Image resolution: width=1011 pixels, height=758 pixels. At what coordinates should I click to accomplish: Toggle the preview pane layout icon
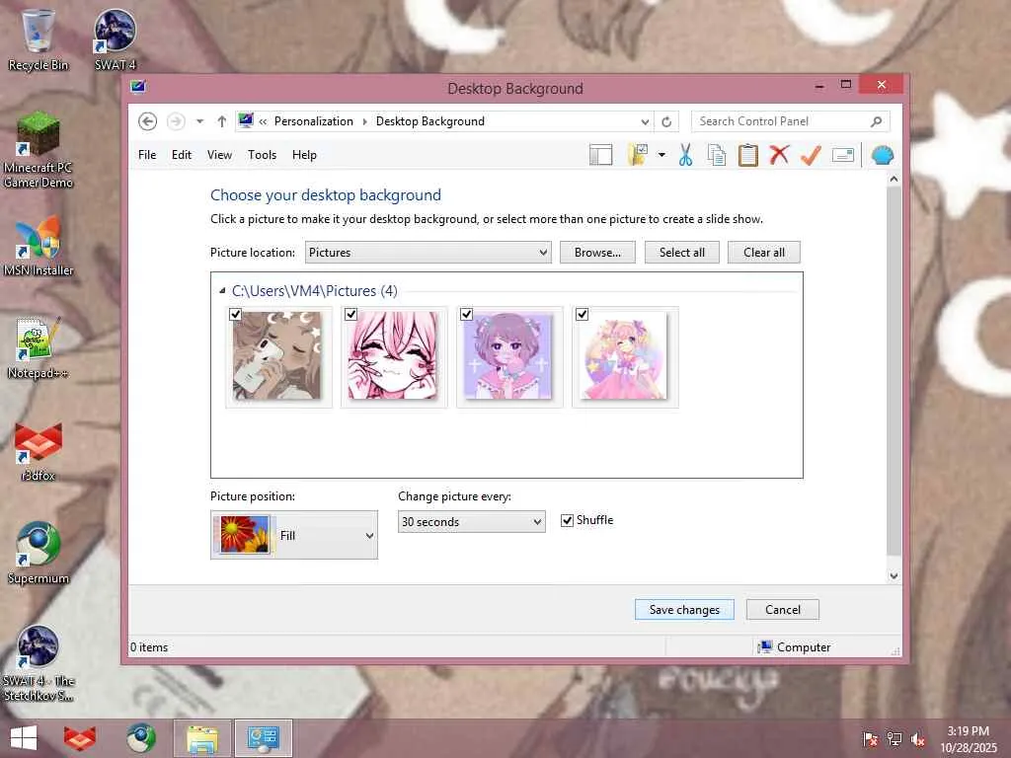(x=601, y=155)
